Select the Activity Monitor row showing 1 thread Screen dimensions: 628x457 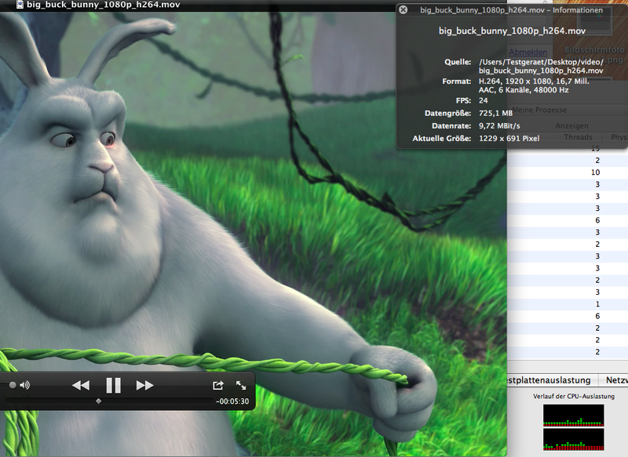[x=568, y=304]
